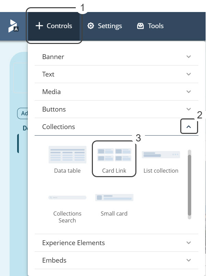Open the Controls menu
Image resolution: width=207 pixels, height=276 pixels.
point(54,26)
